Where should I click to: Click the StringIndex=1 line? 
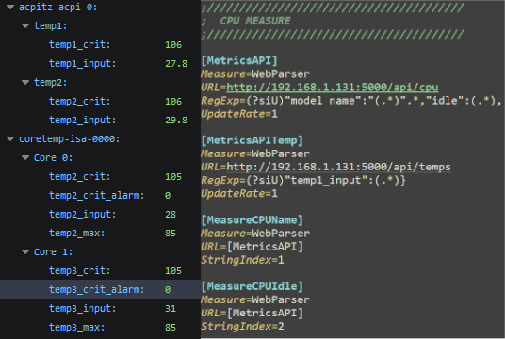tap(242, 260)
